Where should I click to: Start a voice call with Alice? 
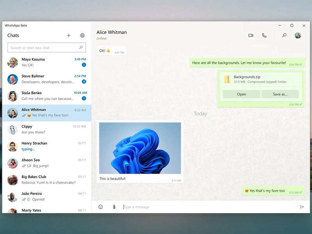click(x=264, y=35)
